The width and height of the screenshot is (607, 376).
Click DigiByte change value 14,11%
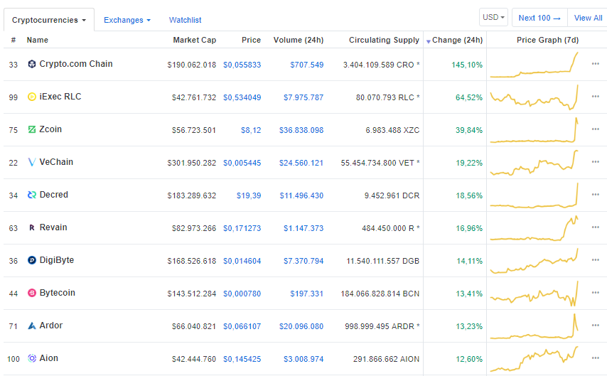pos(470,261)
